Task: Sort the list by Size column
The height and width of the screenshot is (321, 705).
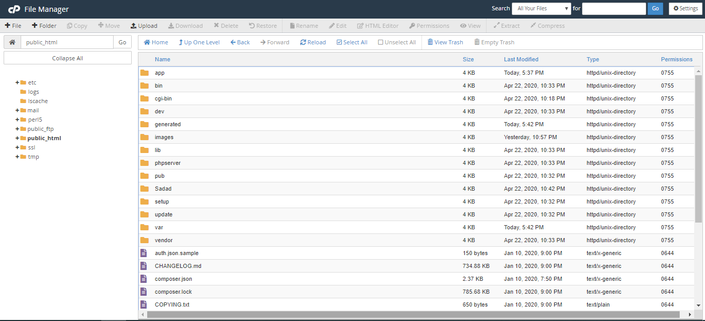Action: (x=468, y=59)
